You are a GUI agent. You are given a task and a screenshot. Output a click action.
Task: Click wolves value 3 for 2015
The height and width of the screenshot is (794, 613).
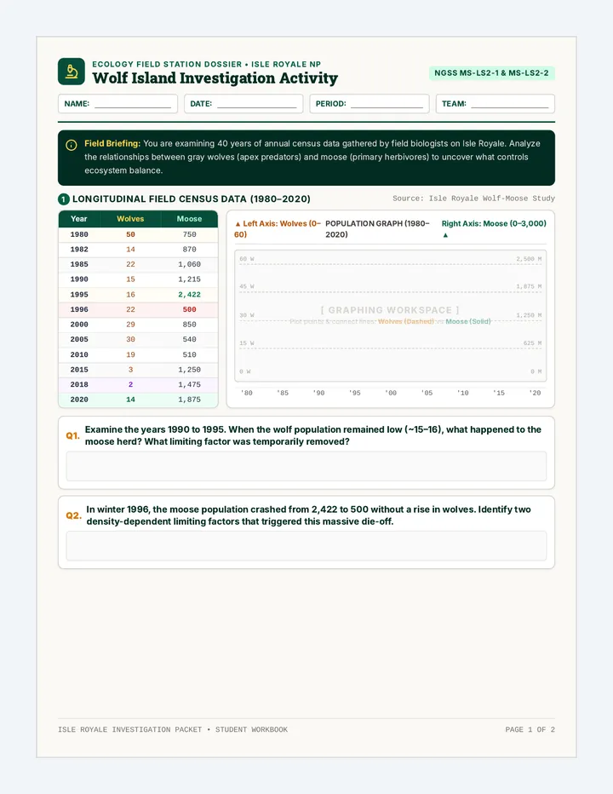130,370
